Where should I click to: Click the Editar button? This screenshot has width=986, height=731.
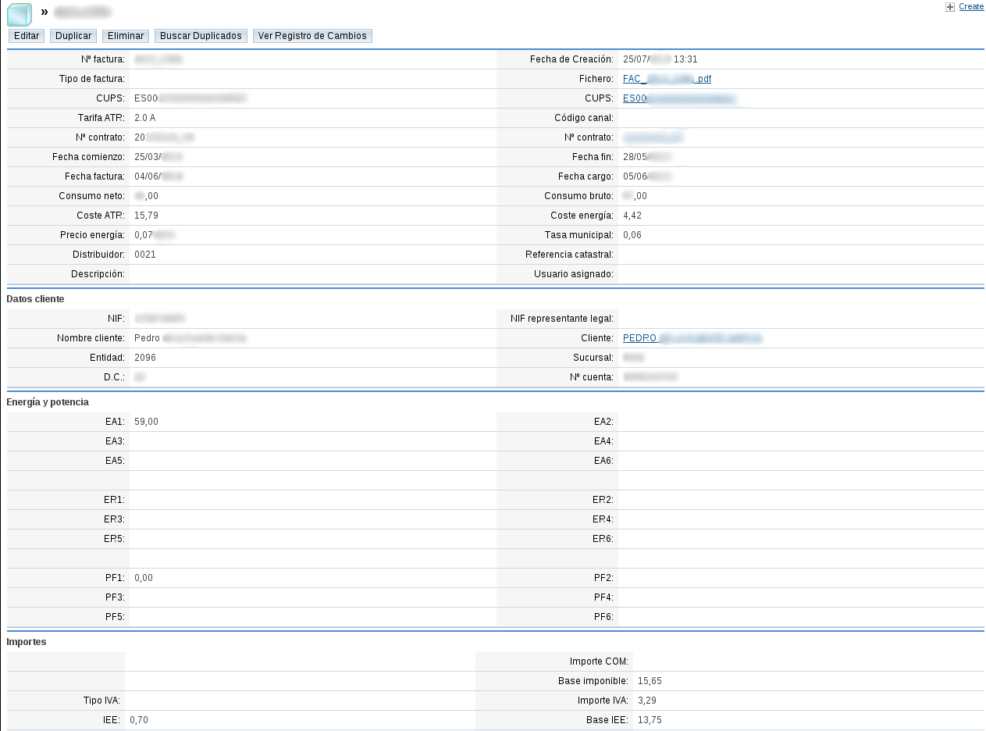pos(26,36)
